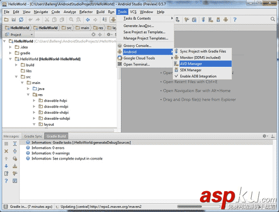279x212 pixels.
Task: Expand the java folder
Action: 28,89
